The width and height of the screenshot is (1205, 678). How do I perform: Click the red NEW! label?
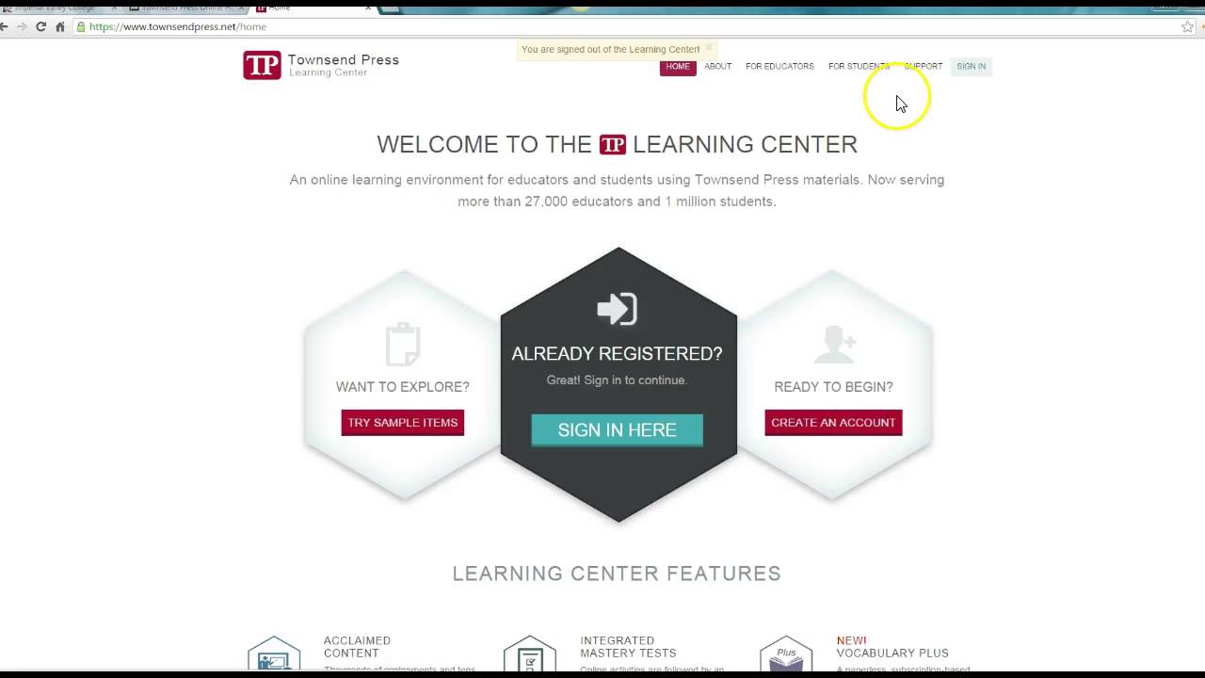[851, 640]
